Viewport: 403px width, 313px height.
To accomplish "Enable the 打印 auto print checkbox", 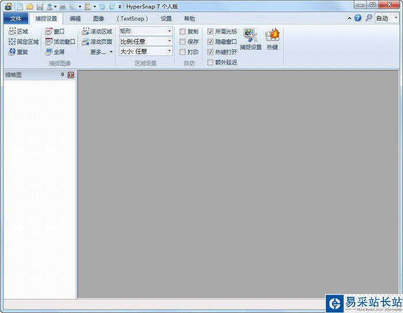I will 183,52.
